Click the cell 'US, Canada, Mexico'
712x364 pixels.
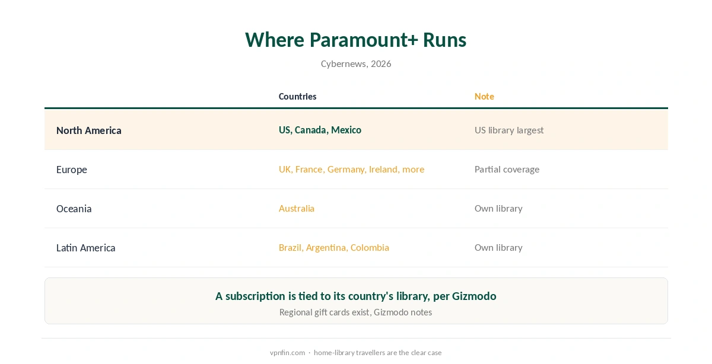coord(320,130)
